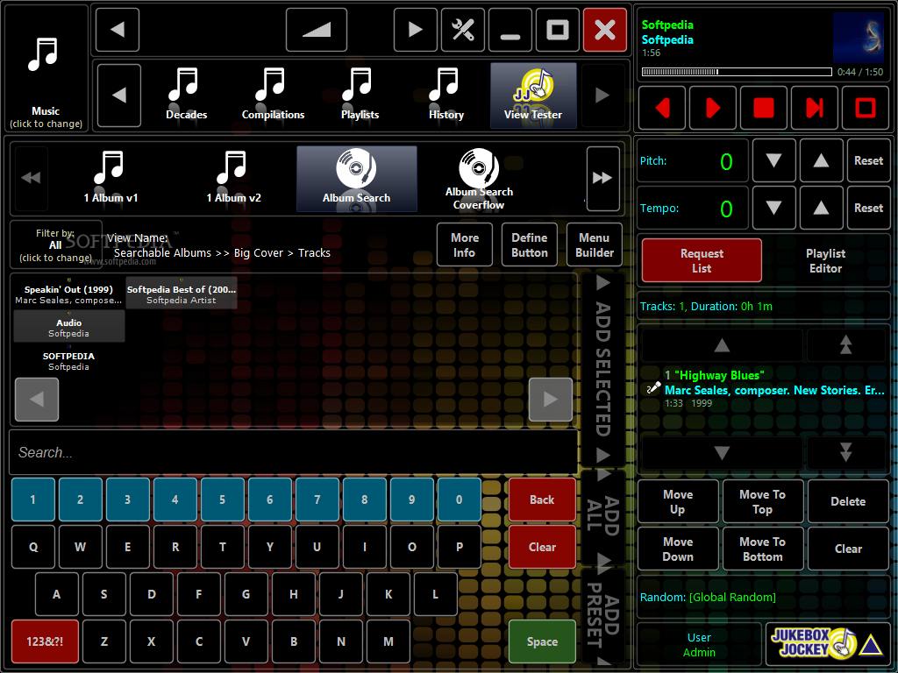Go to previous page of album results
898x673 pixels.
37,400
